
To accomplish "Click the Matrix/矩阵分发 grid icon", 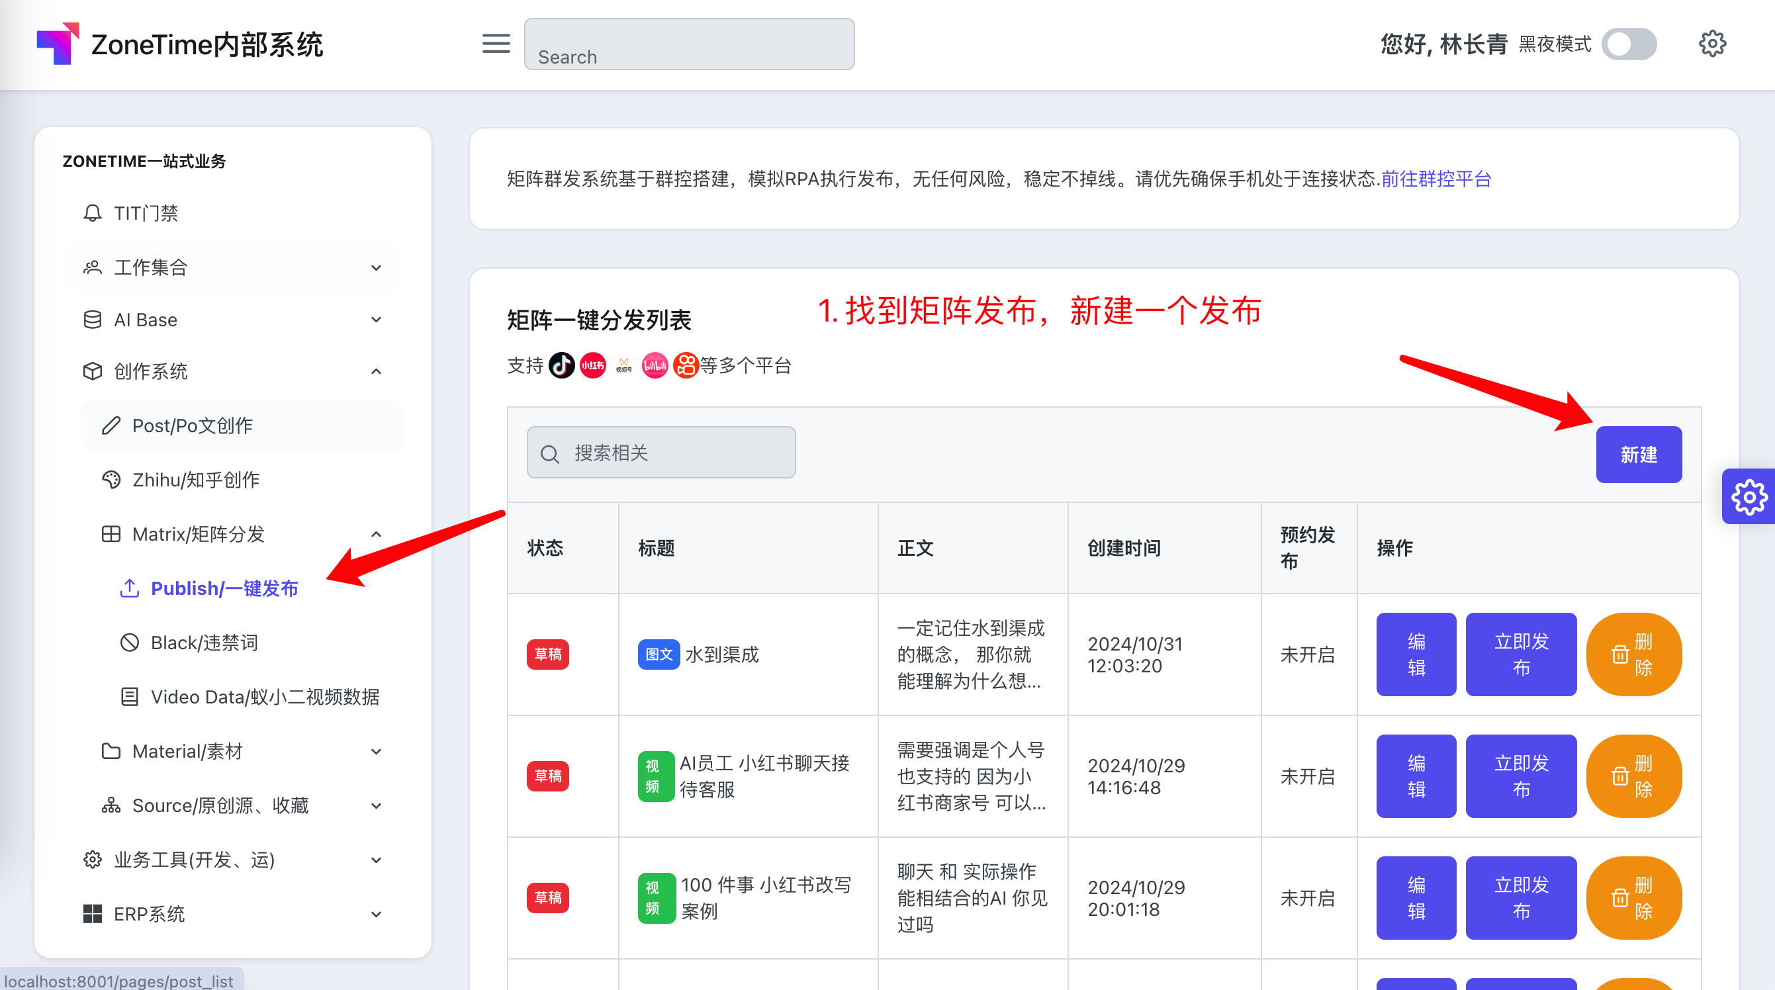I will (x=111, y=534).
